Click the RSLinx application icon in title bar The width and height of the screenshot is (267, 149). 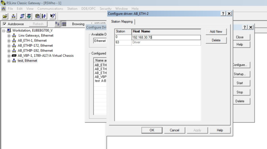3,3
